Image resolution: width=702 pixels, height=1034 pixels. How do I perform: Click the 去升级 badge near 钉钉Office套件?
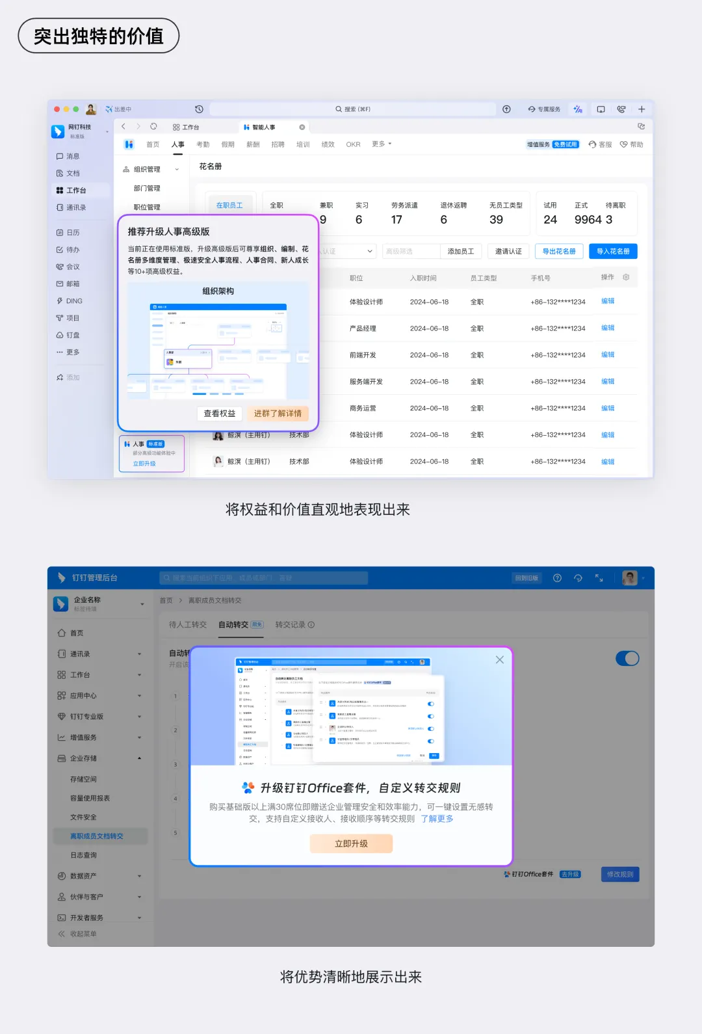(x=569, y=874)
